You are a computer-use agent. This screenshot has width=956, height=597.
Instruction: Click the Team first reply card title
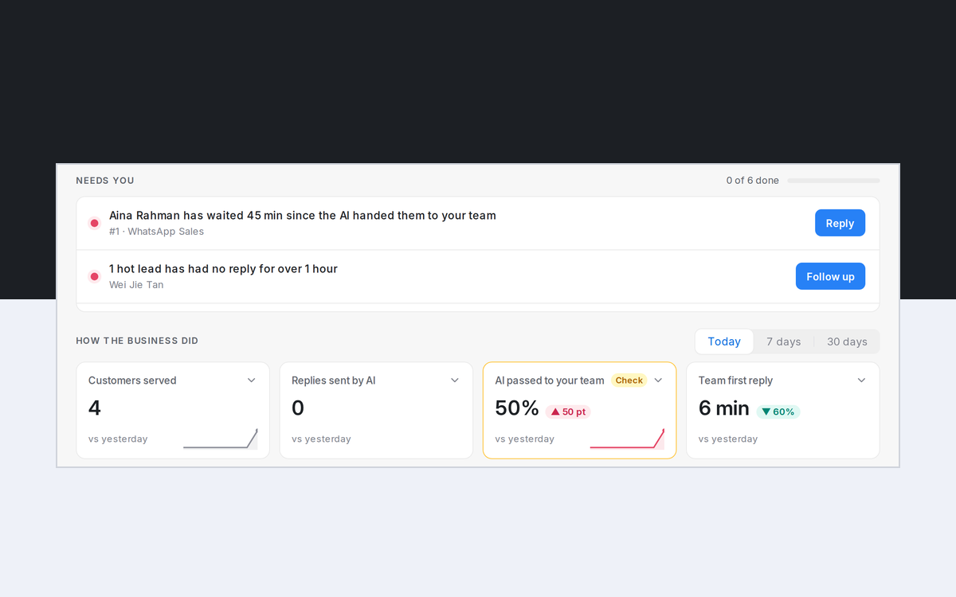[x=735, y=380]
